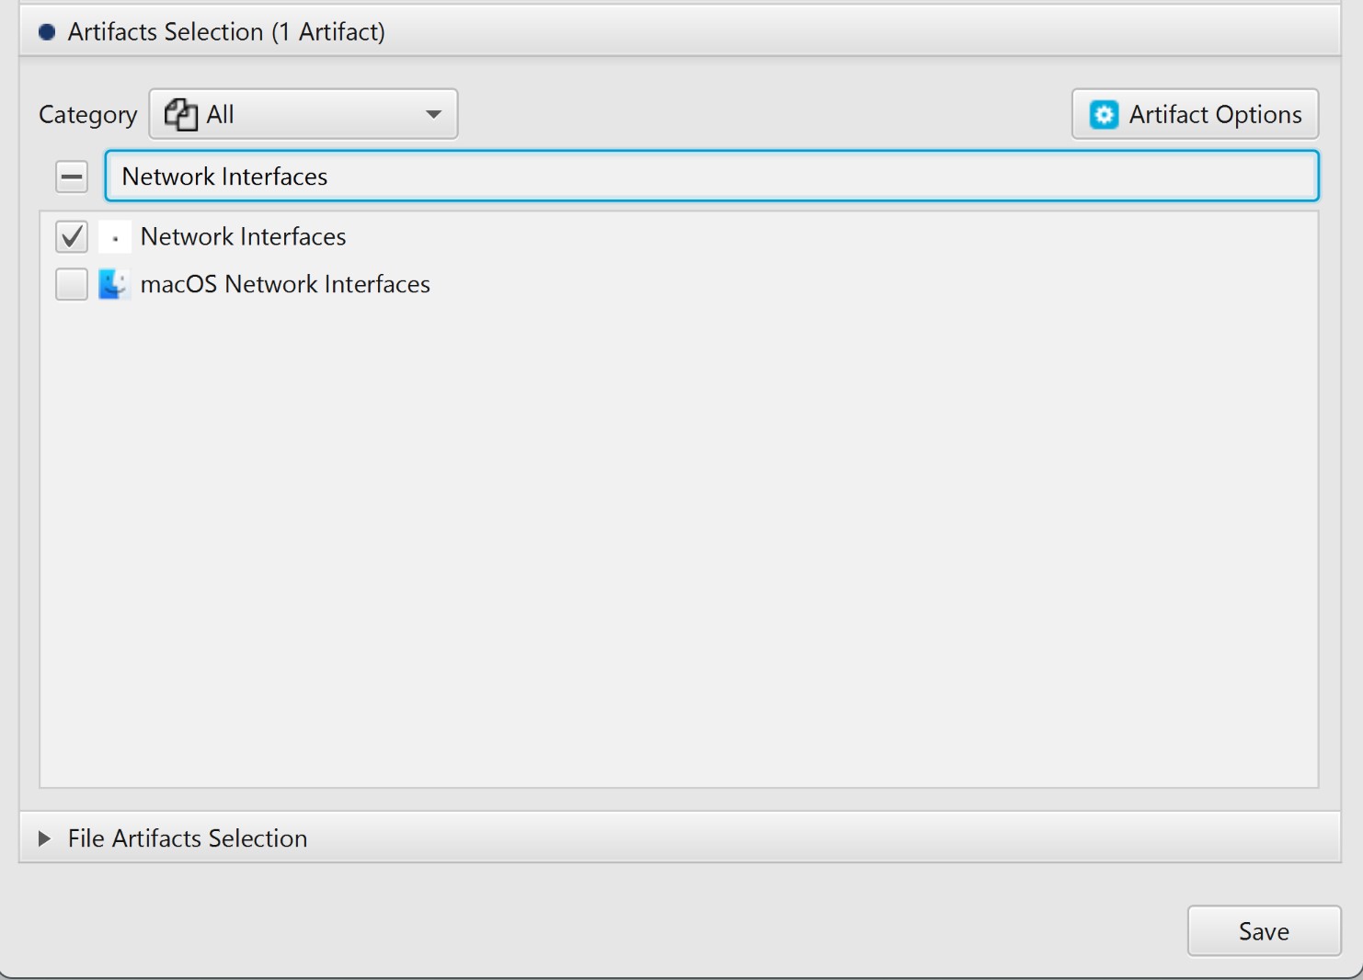Click the minus icon to clear the search filter
Screen dimensions: 1363x980
(71, 176)
